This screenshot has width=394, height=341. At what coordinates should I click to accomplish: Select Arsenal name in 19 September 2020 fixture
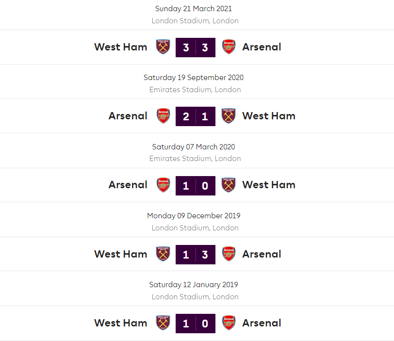[x=128, y=116]
